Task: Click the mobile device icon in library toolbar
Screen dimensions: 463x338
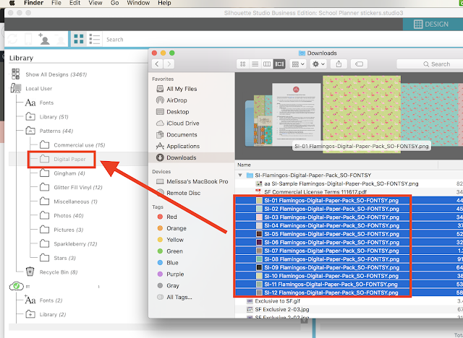Action: pos(28,39)
